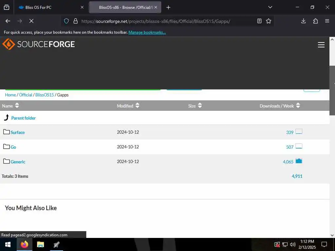Image resolution: width=335 pixels, height=251 pixels.
Task: Expand the list all tabs dropdown
Action: (x=270, y=7)
